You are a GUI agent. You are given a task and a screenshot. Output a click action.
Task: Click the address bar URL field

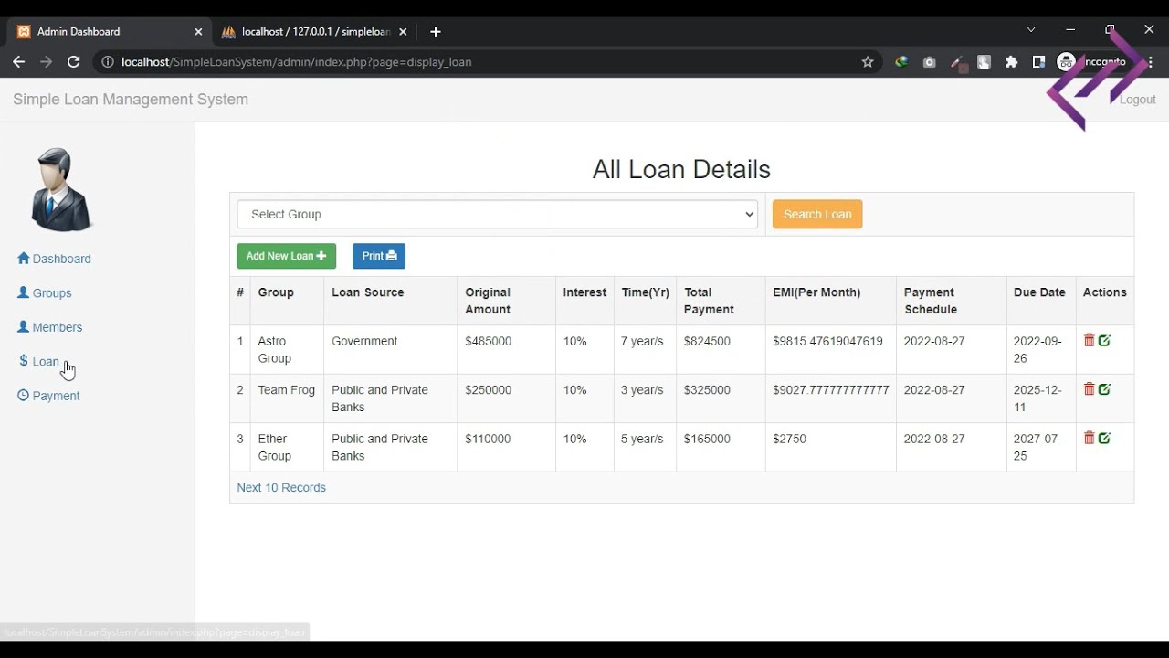click(484, 62)
